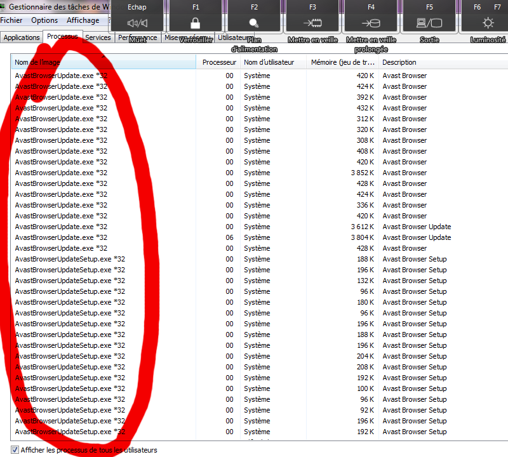Click the 180 K memory cell

365,302
